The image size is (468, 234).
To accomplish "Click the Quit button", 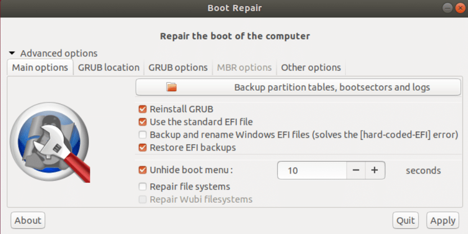I will pyautogui.click(x=405, y=220).
